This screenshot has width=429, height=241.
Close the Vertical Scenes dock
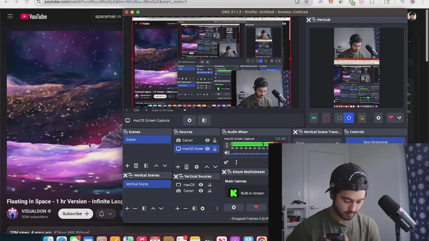click(x=125, y=175)
